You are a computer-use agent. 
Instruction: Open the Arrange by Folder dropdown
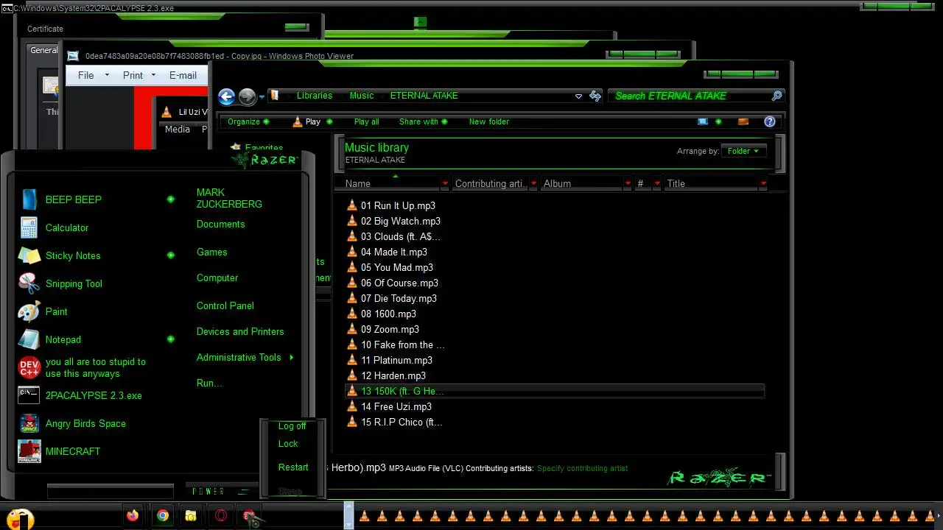(x=743, y=151)
